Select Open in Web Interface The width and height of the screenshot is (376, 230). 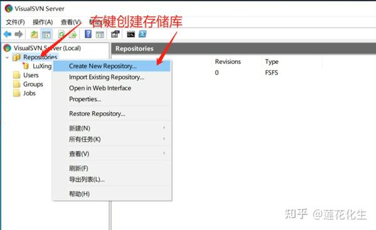112,88
